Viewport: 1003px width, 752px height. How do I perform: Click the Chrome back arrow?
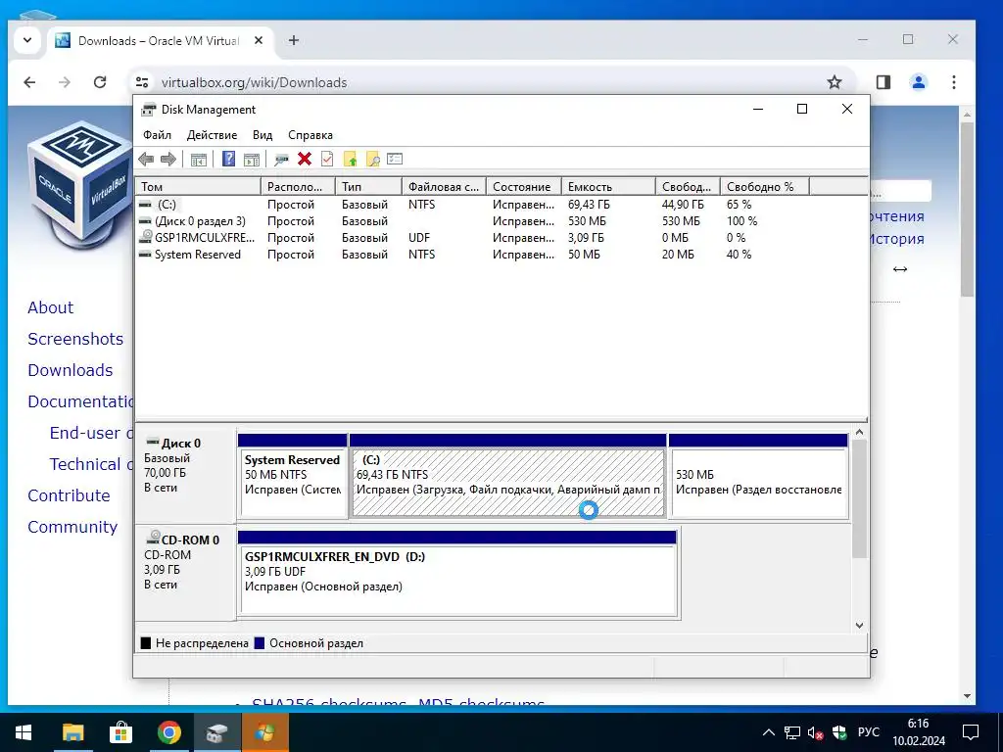[x=29, y=82]
